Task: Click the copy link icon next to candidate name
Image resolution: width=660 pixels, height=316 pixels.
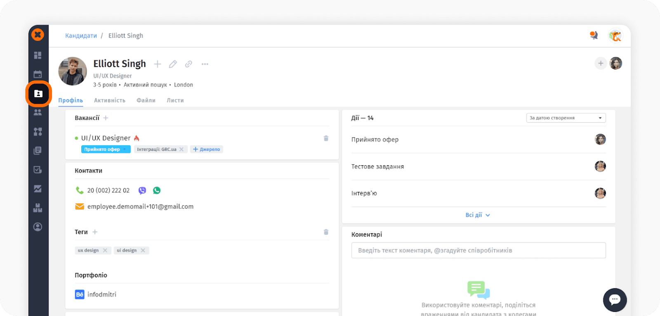Action: [x=189, y=64]
